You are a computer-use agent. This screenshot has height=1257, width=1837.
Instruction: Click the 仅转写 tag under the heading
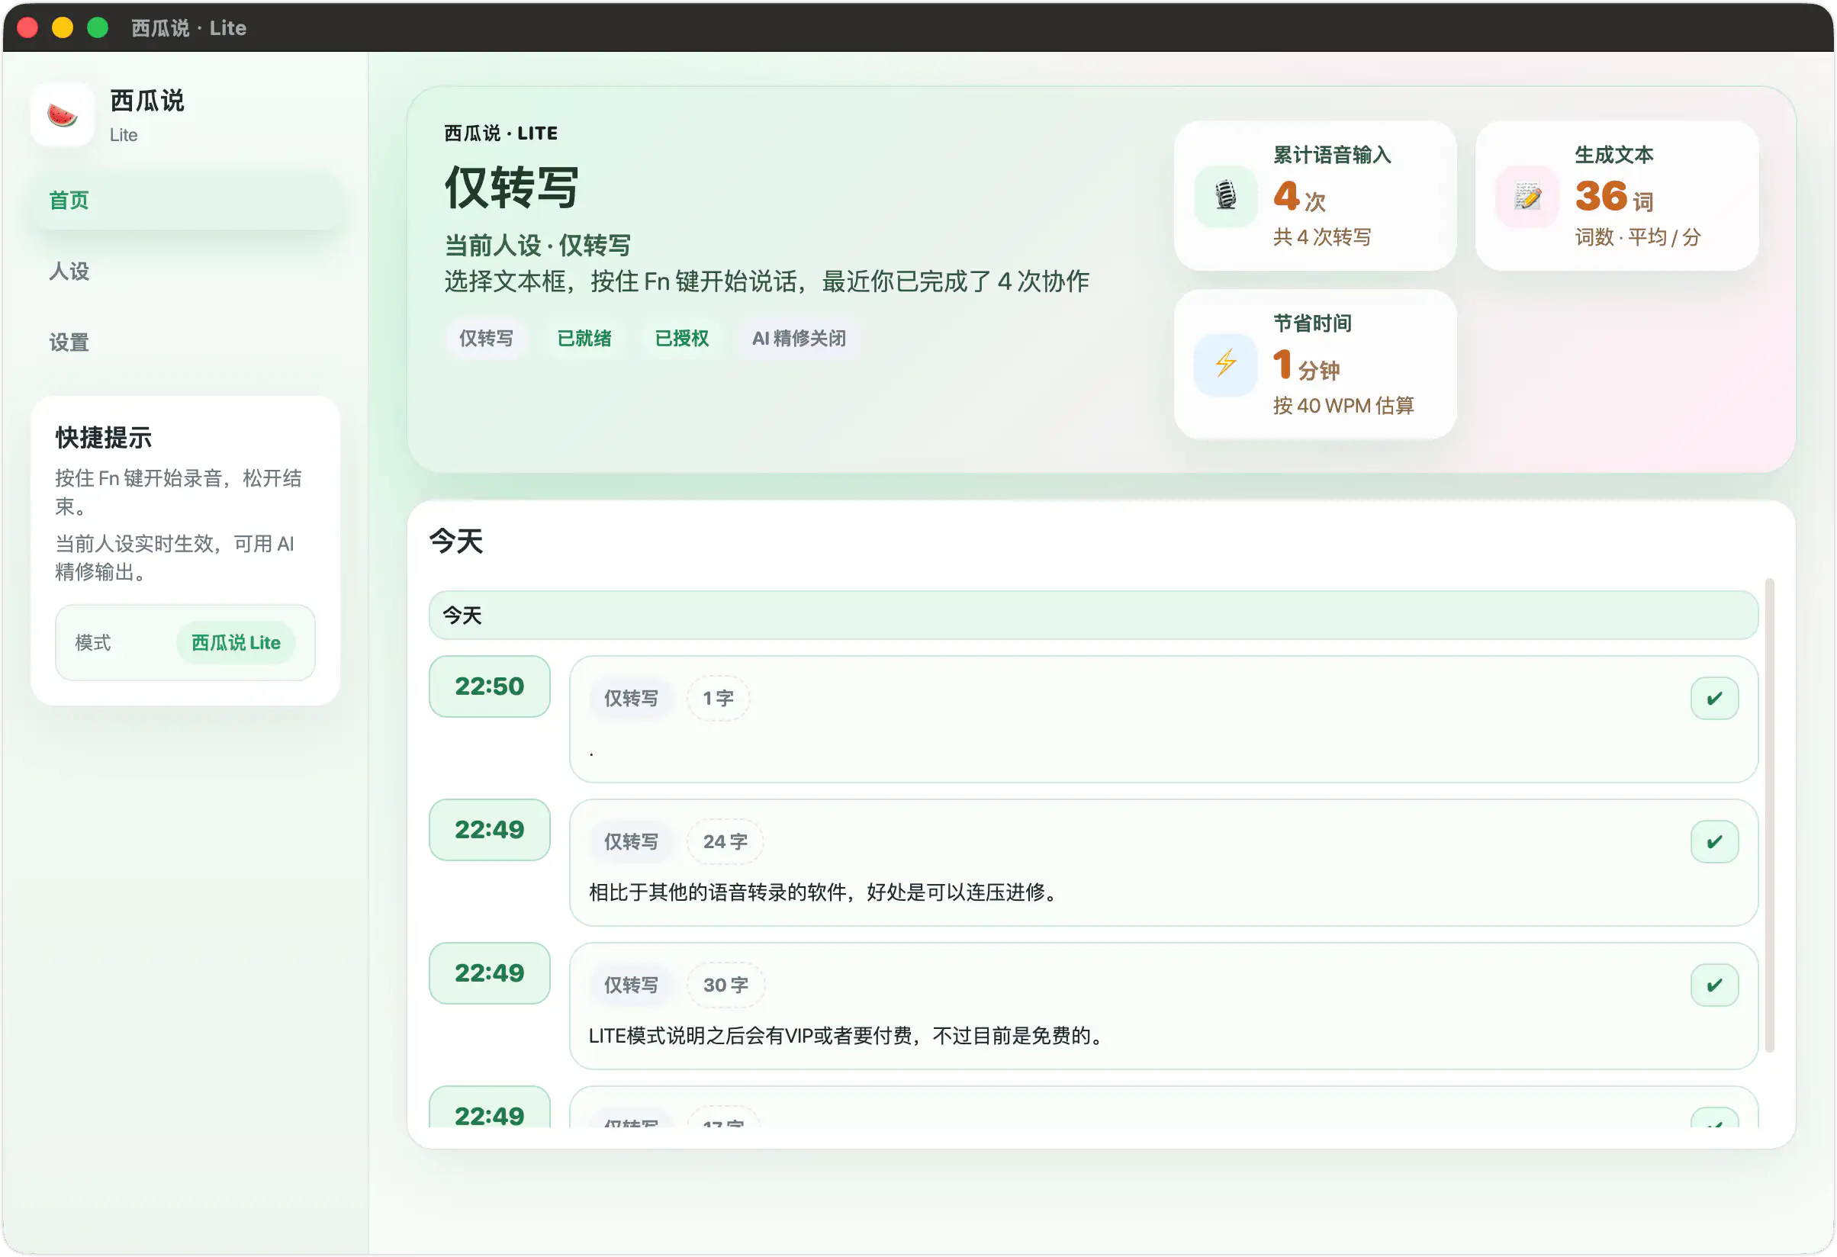click(x=486, y=339)
